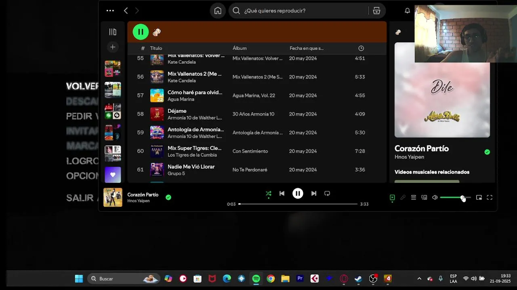Open the Browse icon in the search bar
The width and height of the screenshot is (517, 290).
(376, 11)
